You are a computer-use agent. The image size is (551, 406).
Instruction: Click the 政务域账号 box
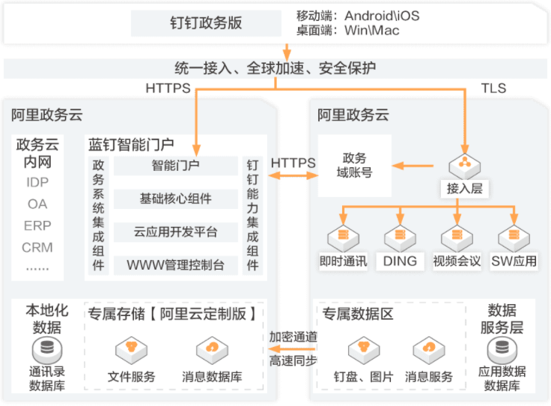tap(354, 166)
